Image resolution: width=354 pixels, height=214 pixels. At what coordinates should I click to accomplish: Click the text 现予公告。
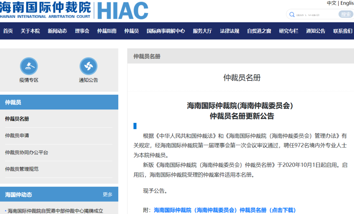(156, 191)
